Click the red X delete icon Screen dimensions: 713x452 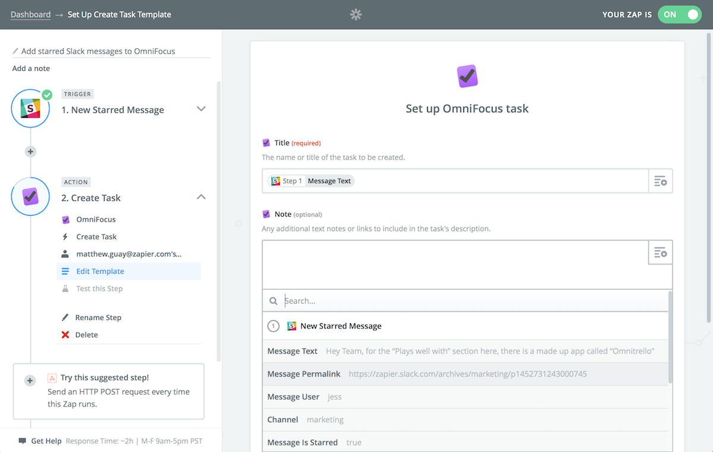click(x=65, y=335)
